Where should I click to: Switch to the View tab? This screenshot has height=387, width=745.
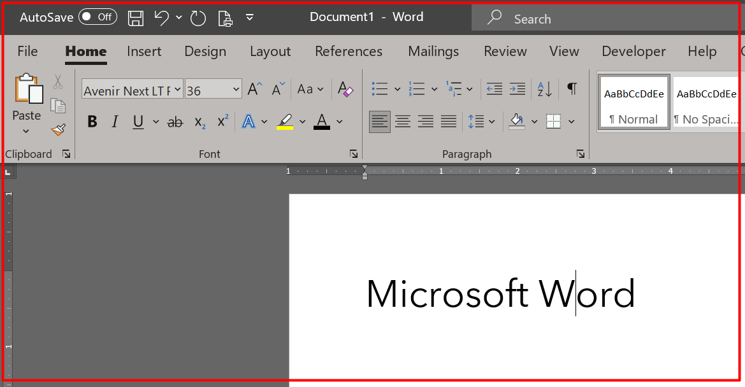(x=564, y=51)
